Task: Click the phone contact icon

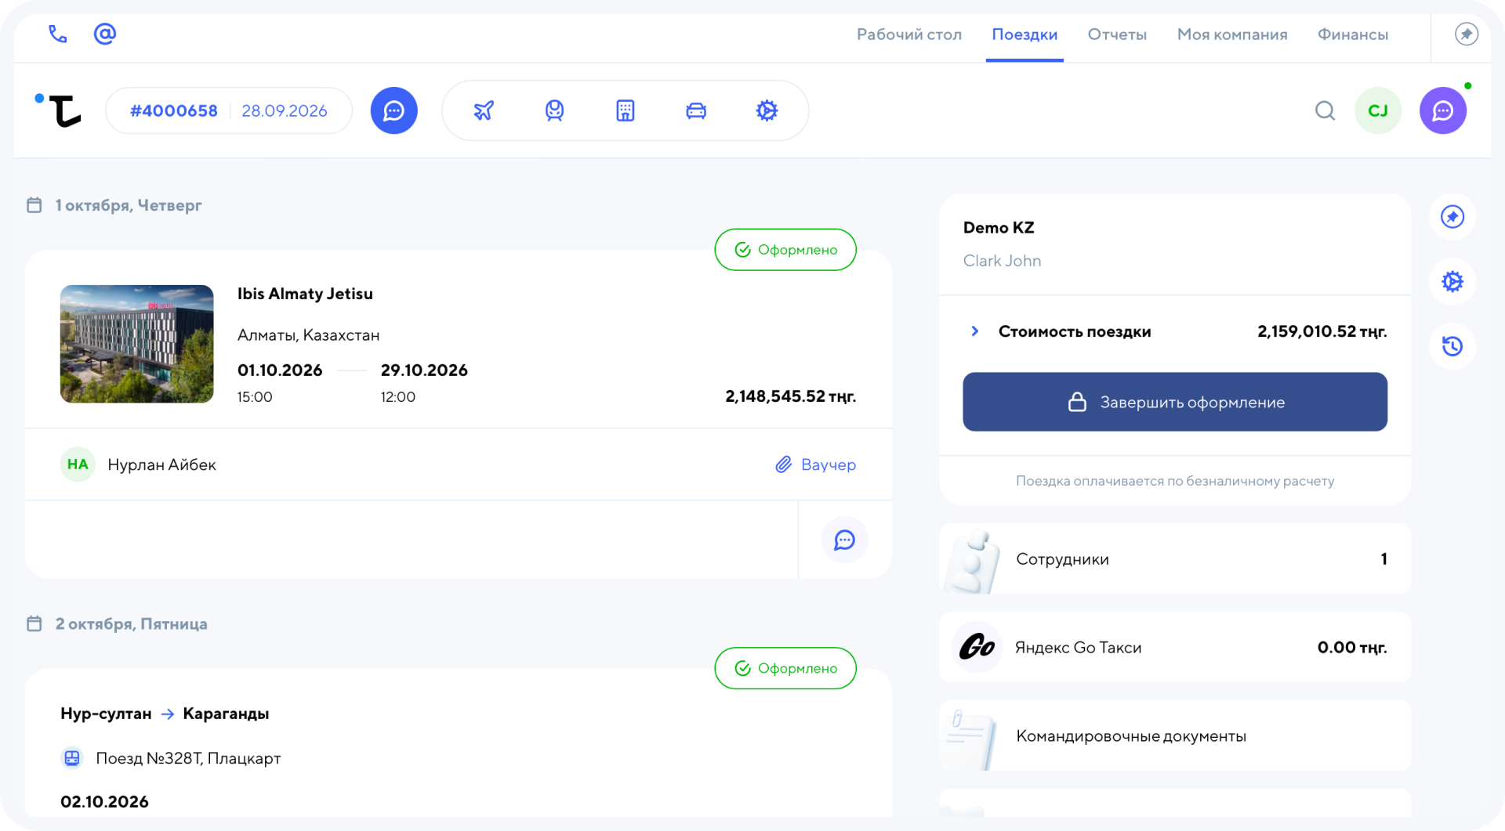Action: 58,34
